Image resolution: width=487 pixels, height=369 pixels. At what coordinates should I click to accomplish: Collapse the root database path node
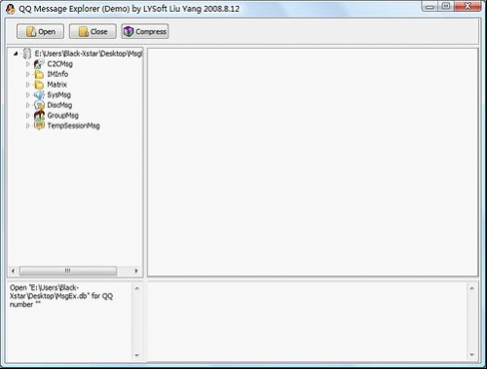point(16,54)
